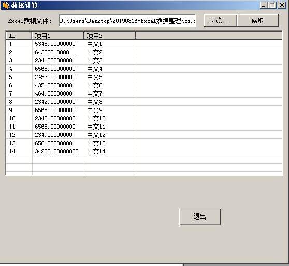Minimize the 数据计算 window
The width and height of the screenshot is (289, 266).
(x=264, y=5)
